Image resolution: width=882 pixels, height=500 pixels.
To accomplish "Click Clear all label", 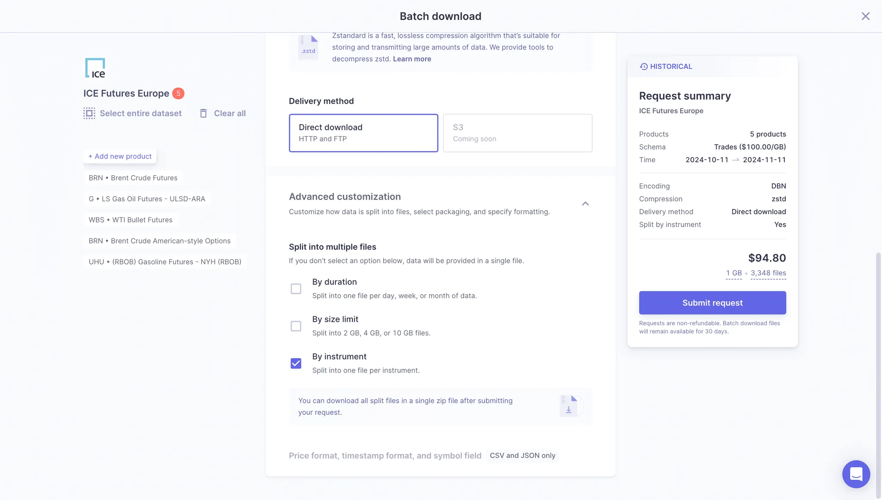I will pyautogui.click(x=230, y=113).
